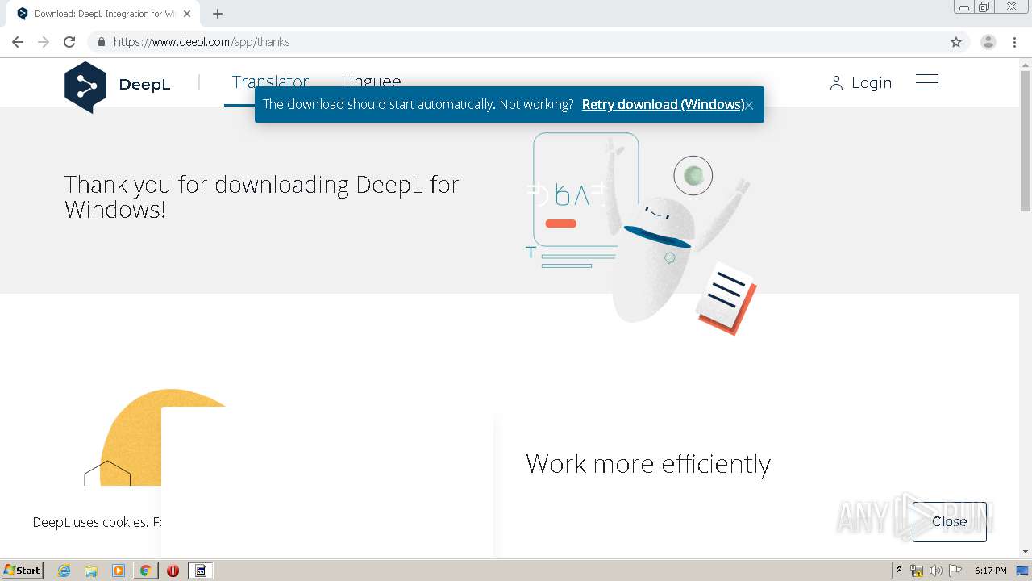Click the address bar URL
The width and height of the screenshot is (1032, 581).
(x=202, y=42)
